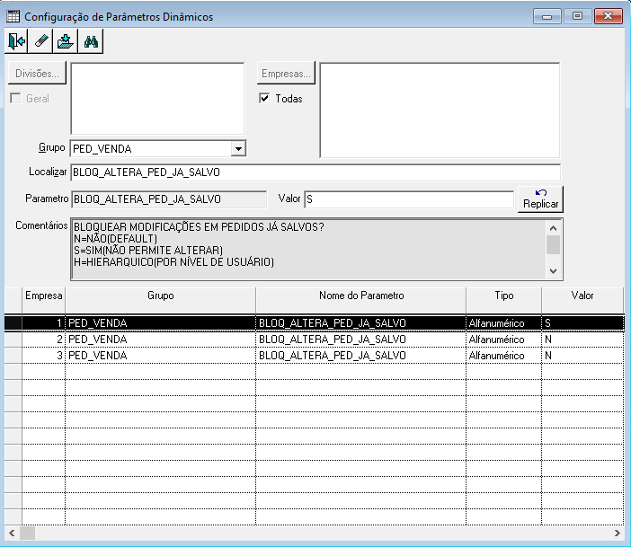Click the exit door toolbar icon
Screen dimensions: 631x547
16,41
